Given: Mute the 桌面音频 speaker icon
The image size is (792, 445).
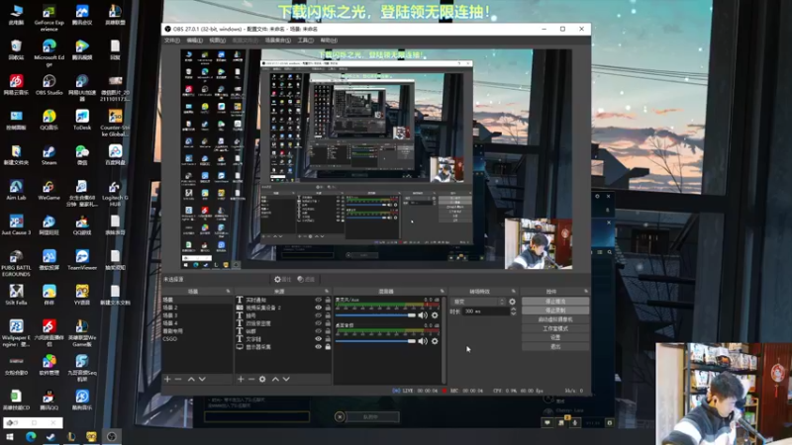Looking at the screenshot, I should point(423,341).
